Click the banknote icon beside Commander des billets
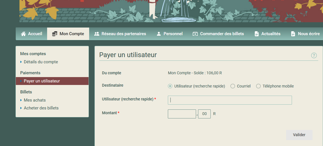The image size is (323, 146). [195, 34]
